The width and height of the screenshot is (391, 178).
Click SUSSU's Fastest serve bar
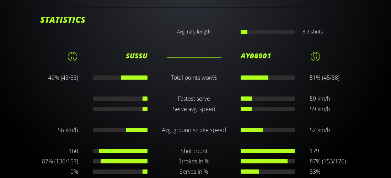tap(120, 99)
